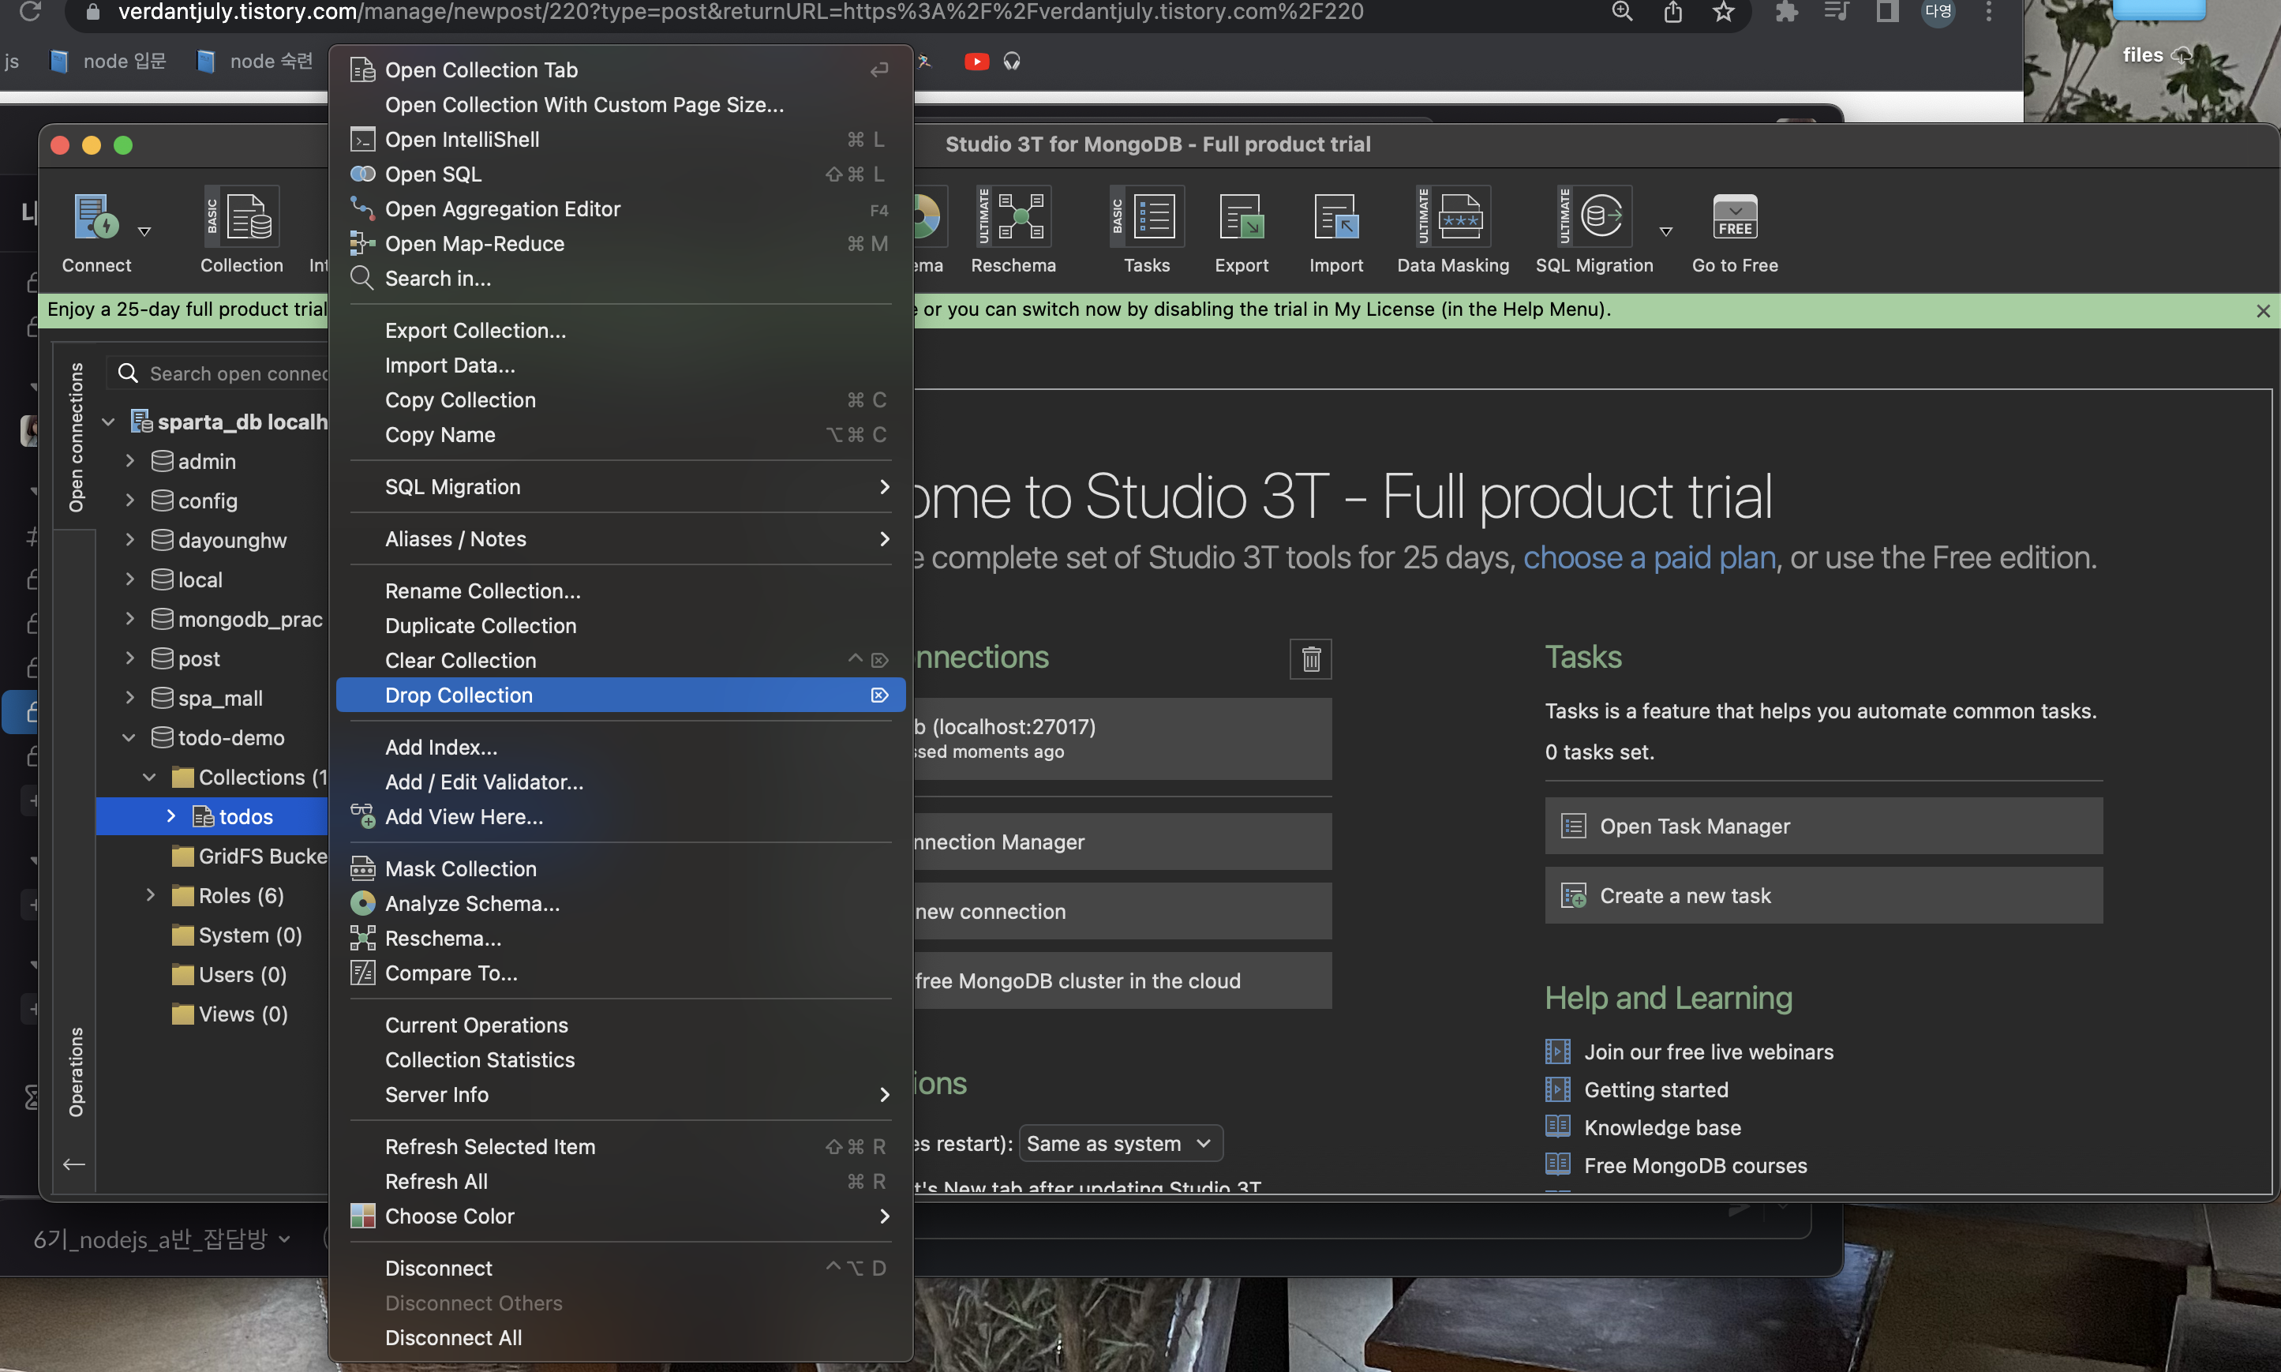Expand the dayounghw database node
This screenshot has height=1372, width=2281.
(129, 539)
